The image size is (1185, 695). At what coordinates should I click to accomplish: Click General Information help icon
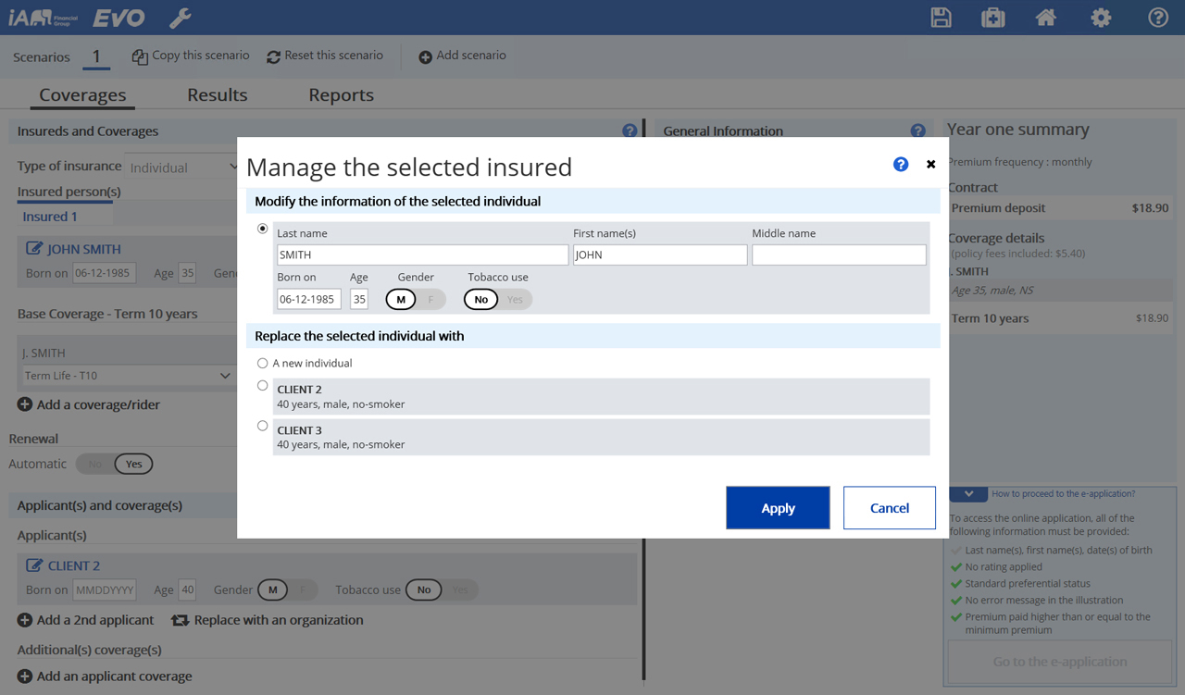[917, 131]
